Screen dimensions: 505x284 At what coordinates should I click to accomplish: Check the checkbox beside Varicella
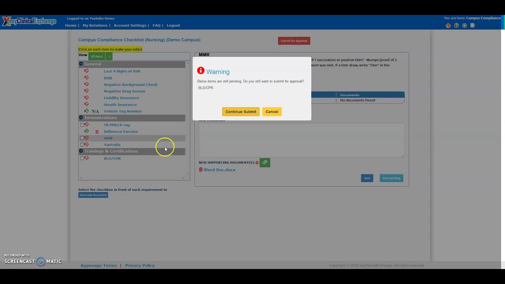tap(82, 144)
